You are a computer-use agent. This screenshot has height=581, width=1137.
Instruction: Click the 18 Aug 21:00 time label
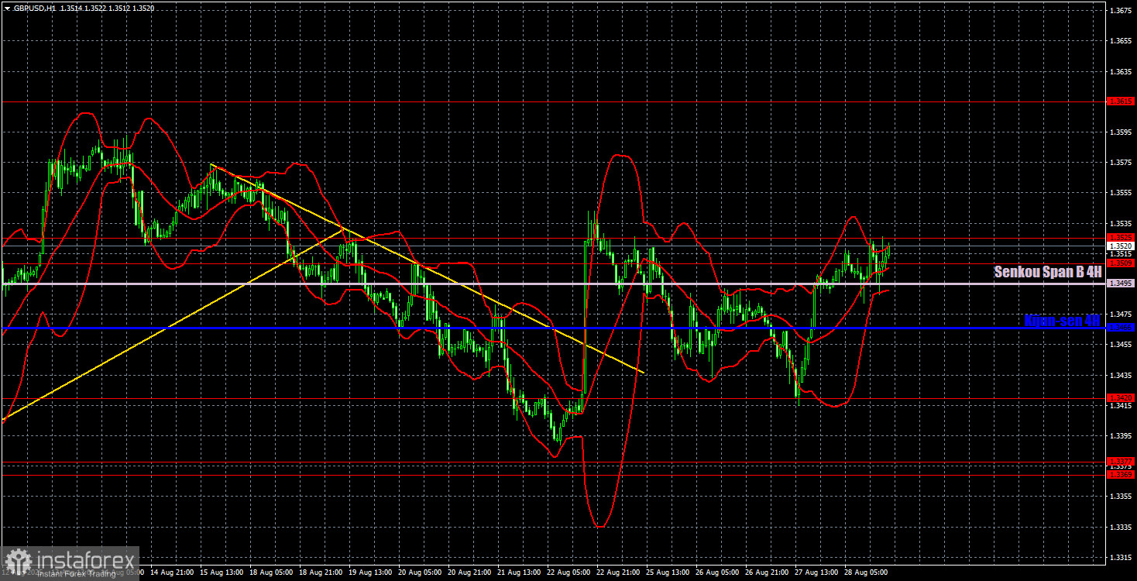click(x=321, y=572)
